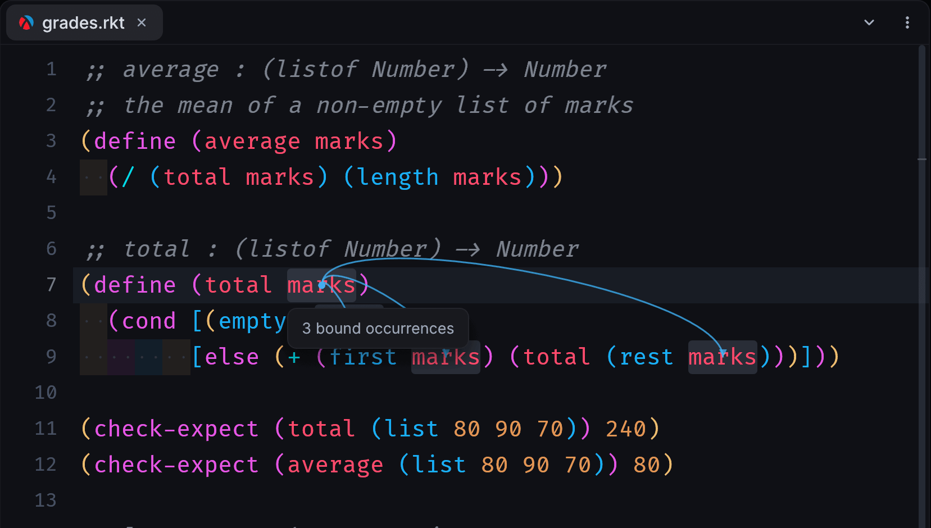The width and height of the screenshot is (931, 528).
Task: Click 'average' in line 12's check-expect
Action: (x=335, y=465)
